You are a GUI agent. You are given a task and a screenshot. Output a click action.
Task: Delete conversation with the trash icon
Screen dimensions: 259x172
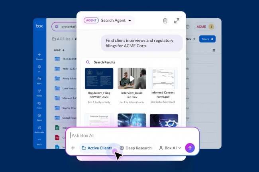click(165, 21)
